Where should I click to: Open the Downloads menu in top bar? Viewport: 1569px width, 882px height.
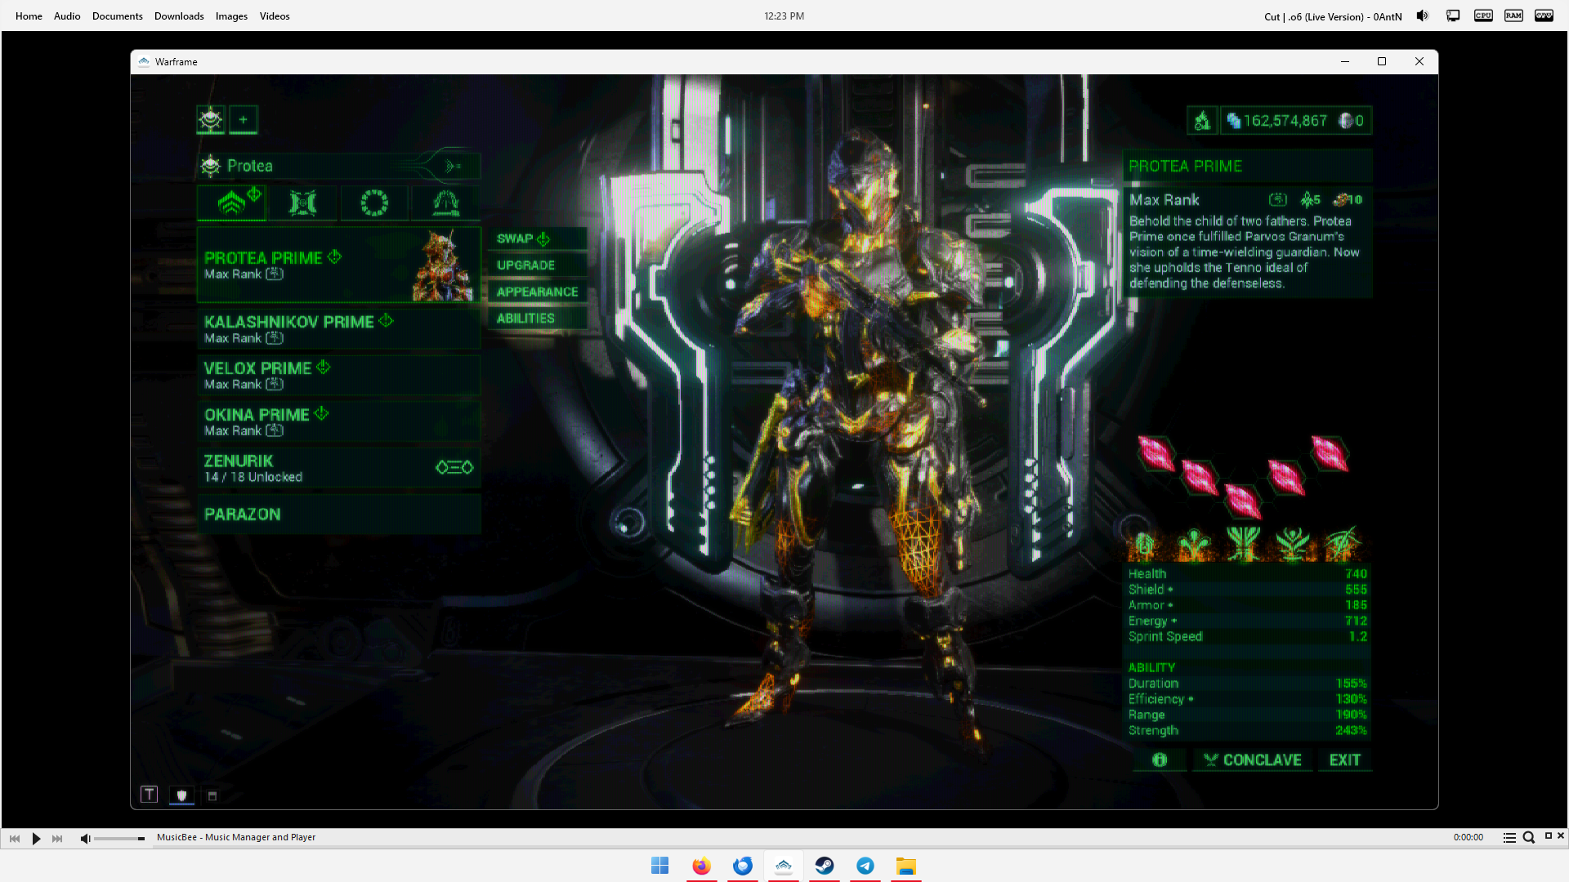179,16
